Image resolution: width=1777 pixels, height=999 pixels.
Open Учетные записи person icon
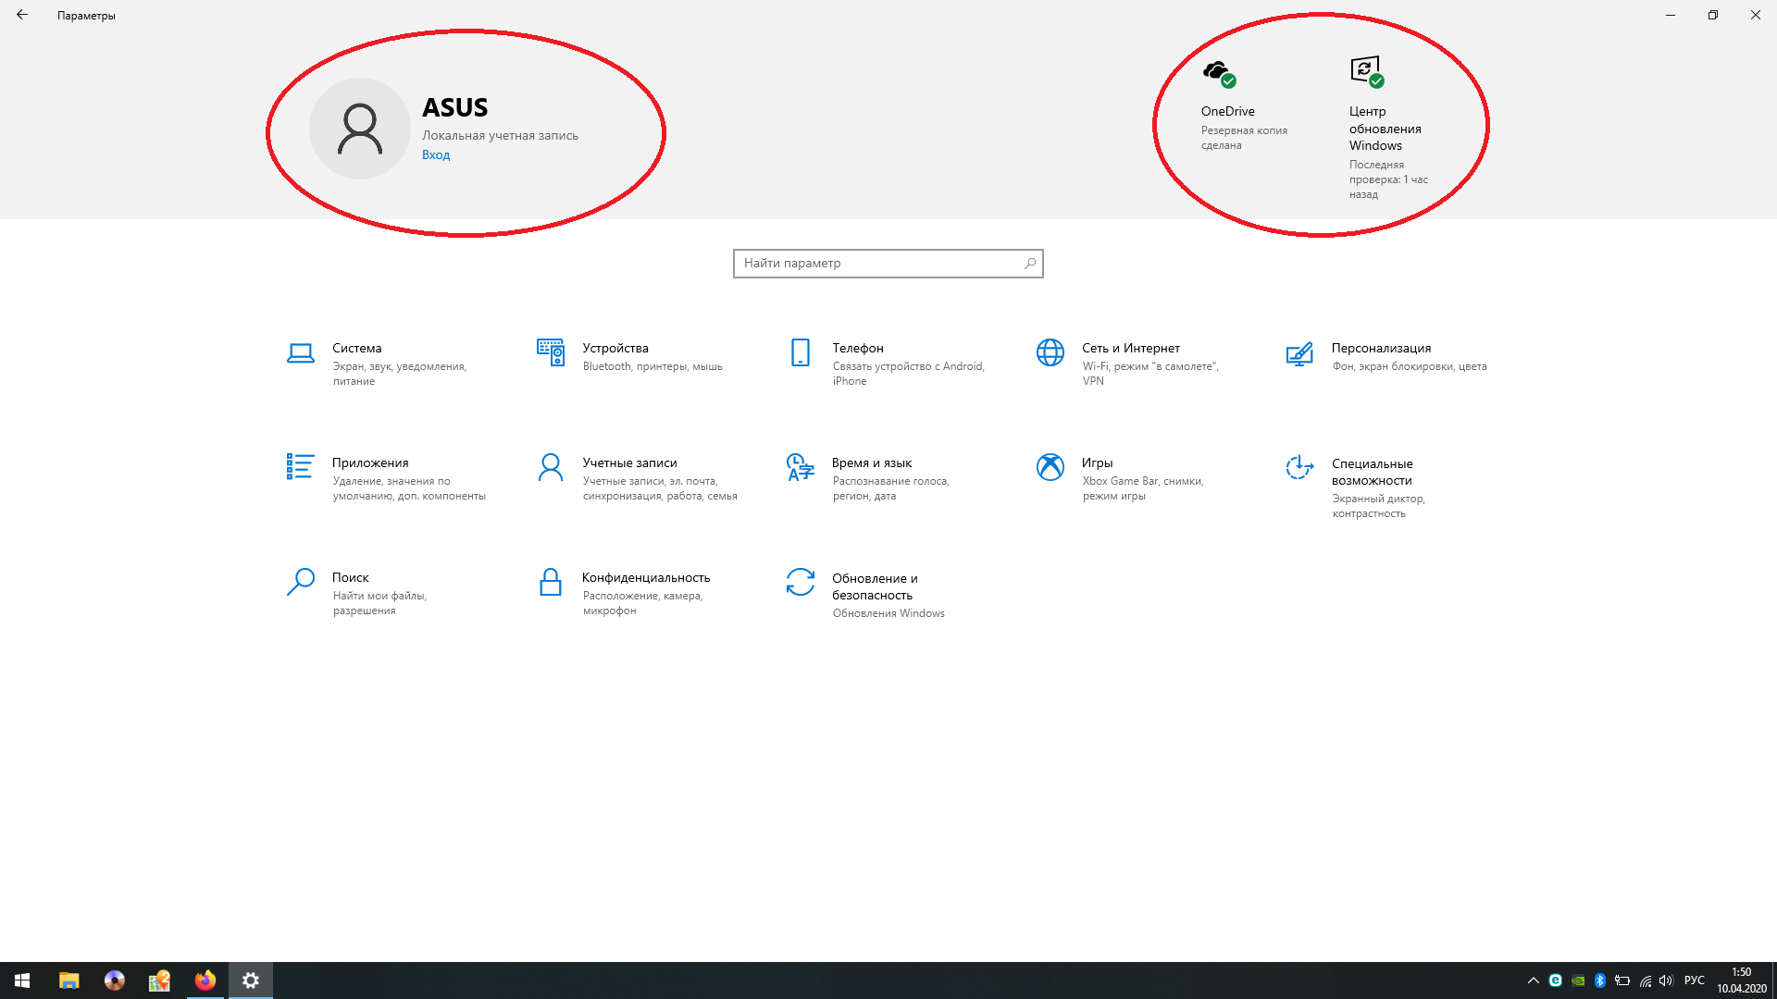551,467
